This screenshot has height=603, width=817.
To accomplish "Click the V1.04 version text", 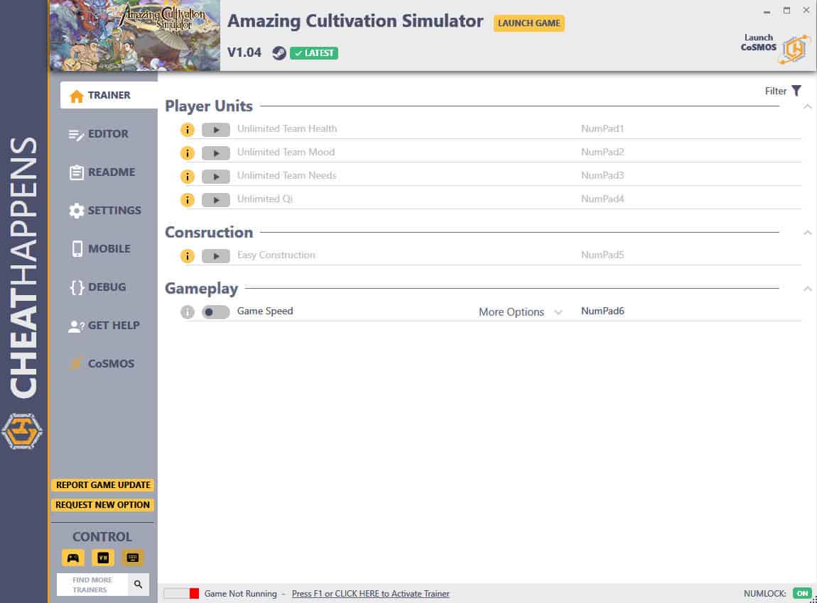I will point(244,52).
